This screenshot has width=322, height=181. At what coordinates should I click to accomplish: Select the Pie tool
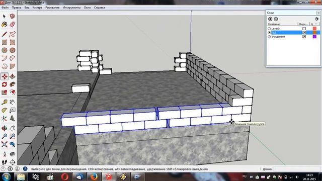12,66
